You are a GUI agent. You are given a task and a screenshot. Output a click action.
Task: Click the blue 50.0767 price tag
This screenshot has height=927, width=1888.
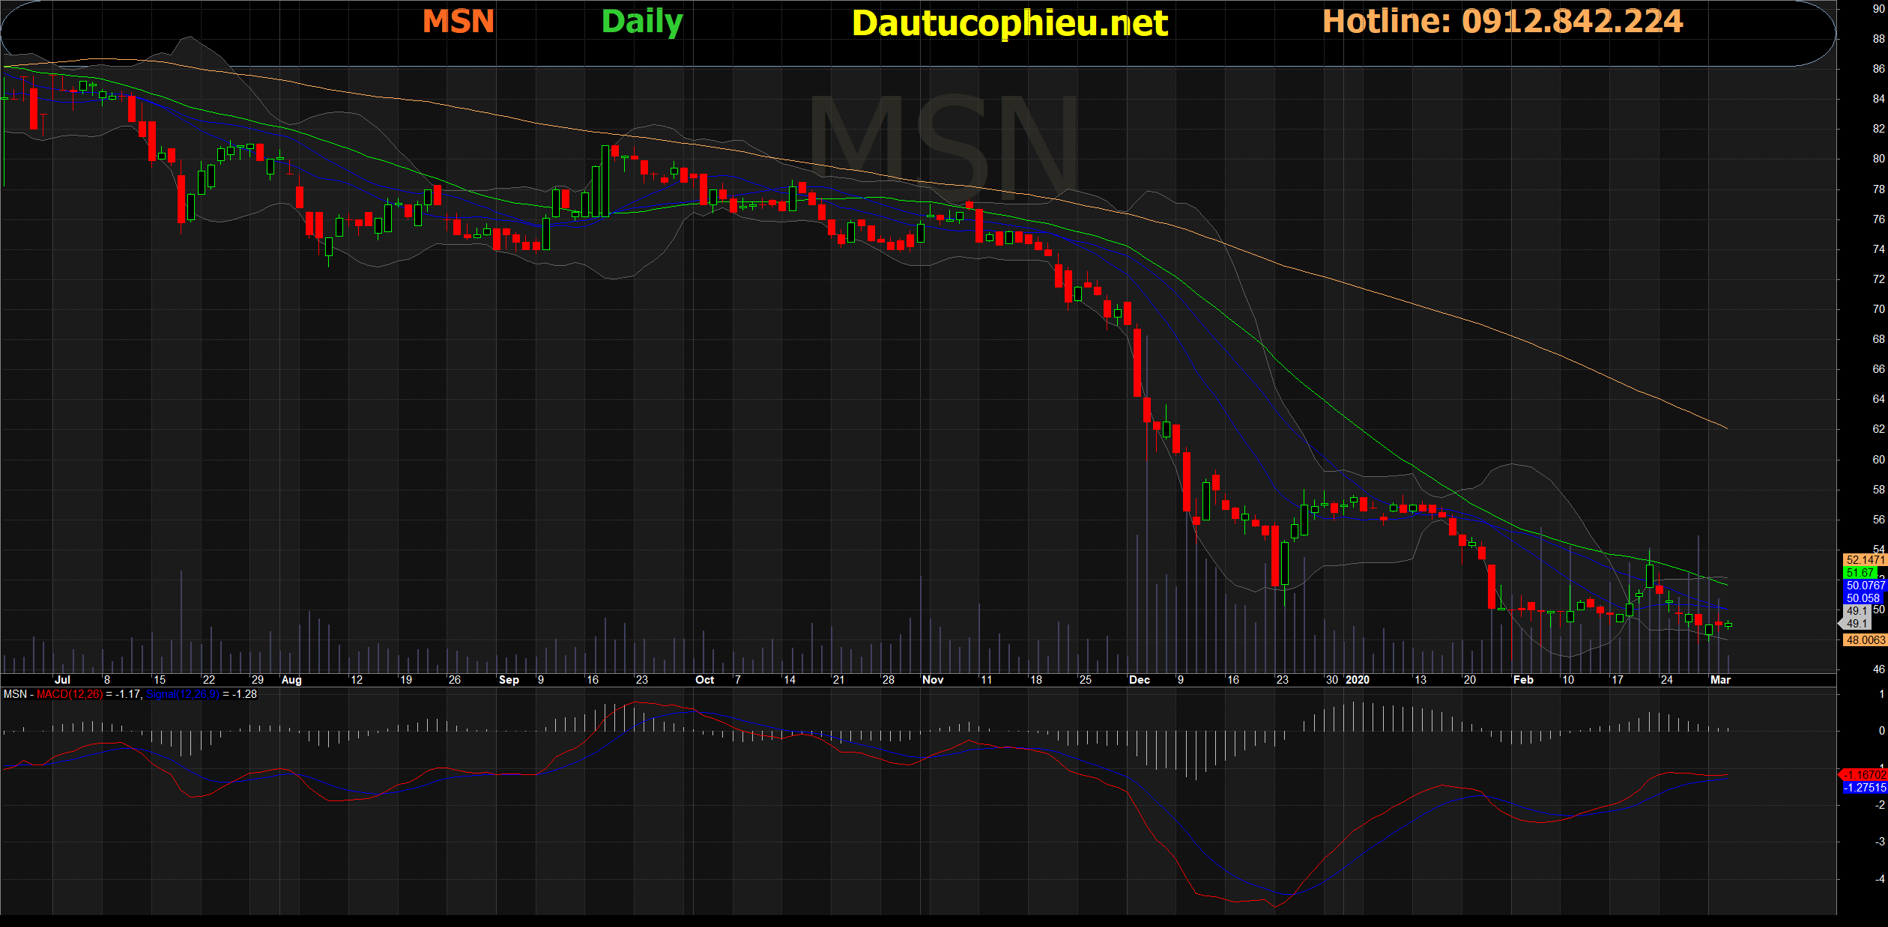point(1864,585)
